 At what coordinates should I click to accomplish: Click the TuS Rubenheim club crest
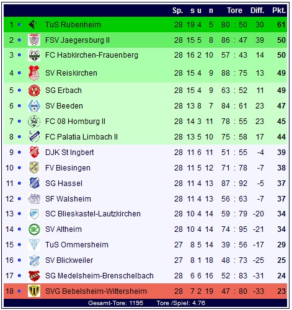click(x=33, y=25)
